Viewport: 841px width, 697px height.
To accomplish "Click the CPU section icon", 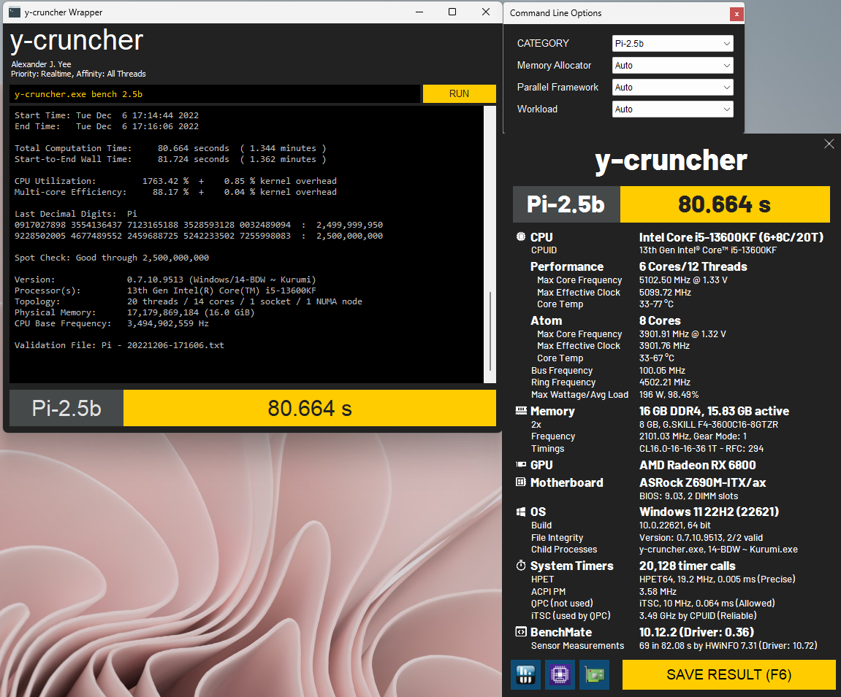I will point(521,236).
